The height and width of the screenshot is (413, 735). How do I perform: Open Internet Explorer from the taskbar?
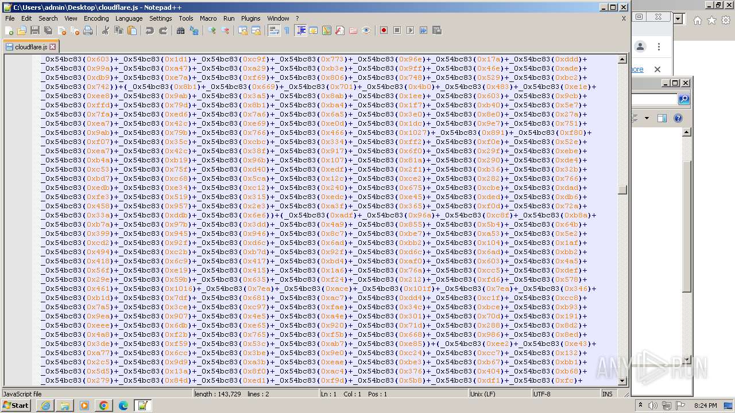(x=45, y=406)
